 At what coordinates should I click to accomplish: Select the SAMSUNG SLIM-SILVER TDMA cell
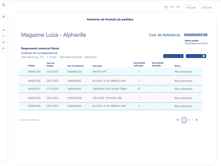pos(110,89)
